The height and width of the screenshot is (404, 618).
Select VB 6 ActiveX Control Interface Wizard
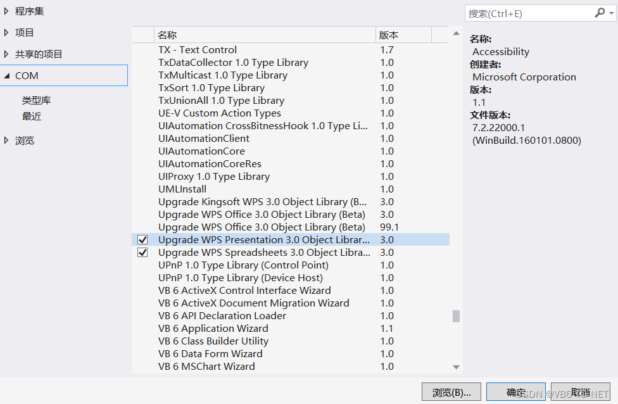tap(291, 290)
